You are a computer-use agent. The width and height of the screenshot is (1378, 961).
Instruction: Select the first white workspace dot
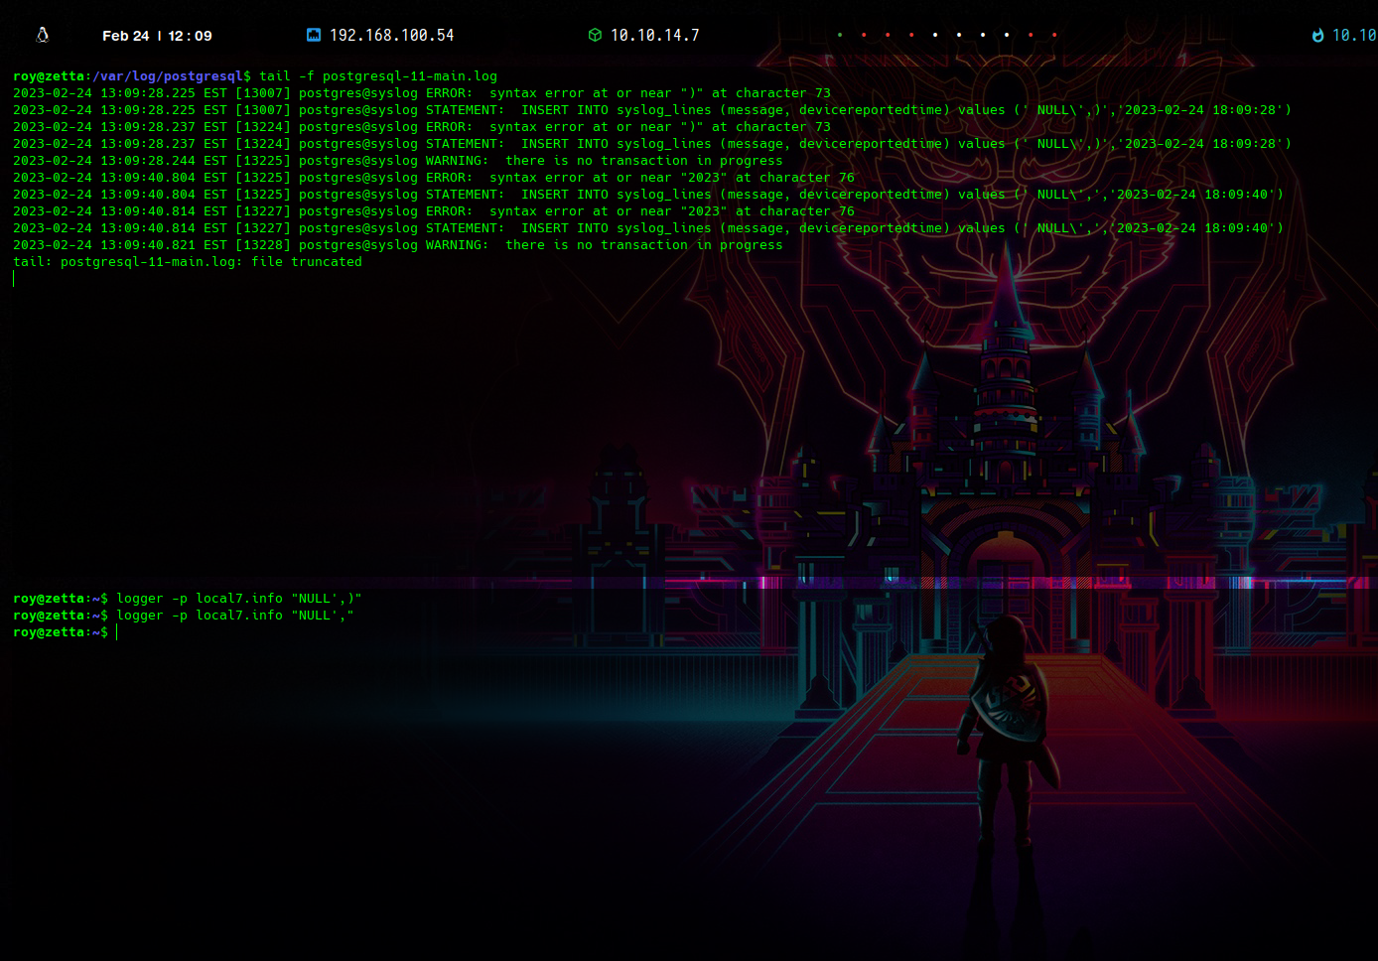tap(935, 35)
